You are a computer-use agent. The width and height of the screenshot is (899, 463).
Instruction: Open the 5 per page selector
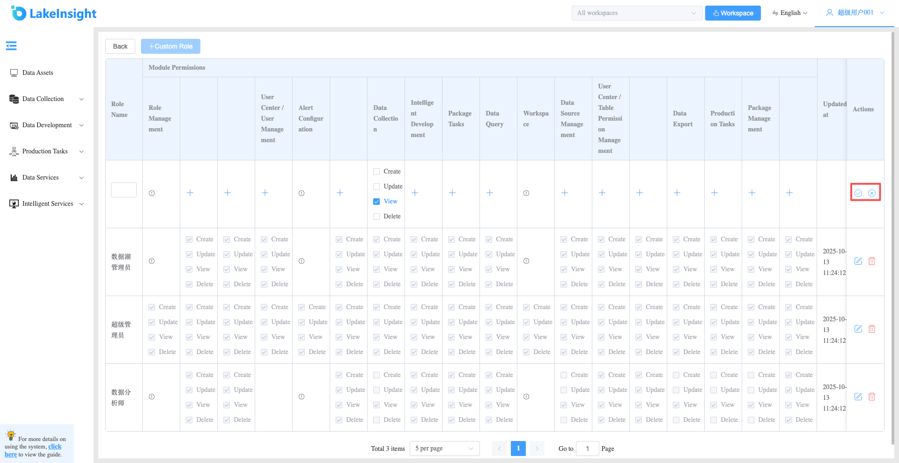[444, 449]
